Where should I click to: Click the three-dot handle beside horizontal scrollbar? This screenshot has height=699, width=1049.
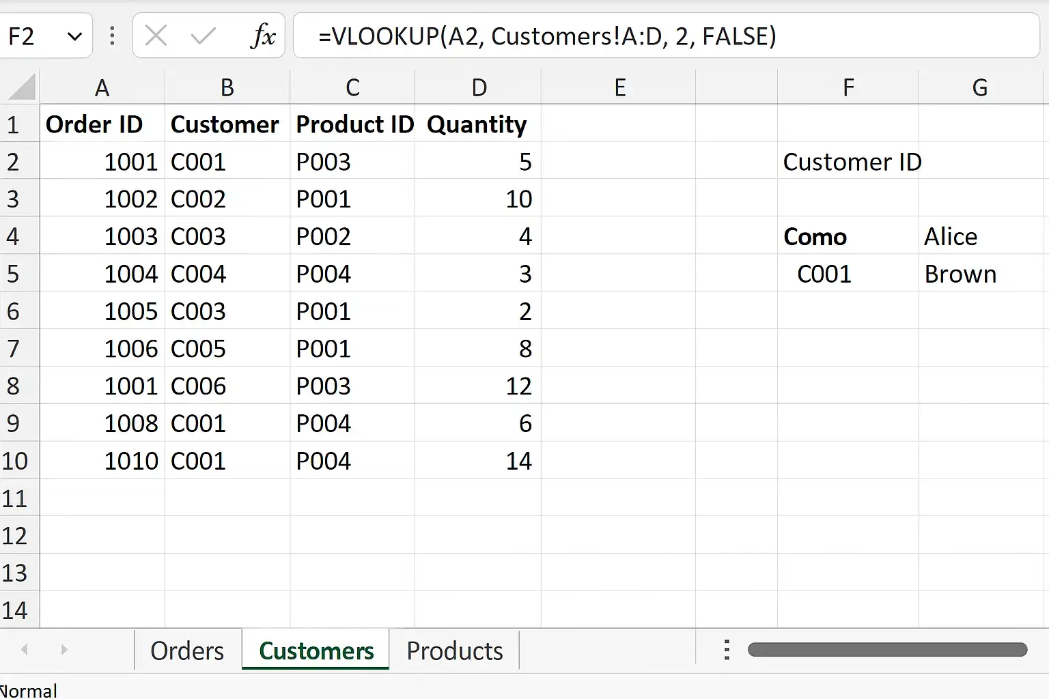727,650
